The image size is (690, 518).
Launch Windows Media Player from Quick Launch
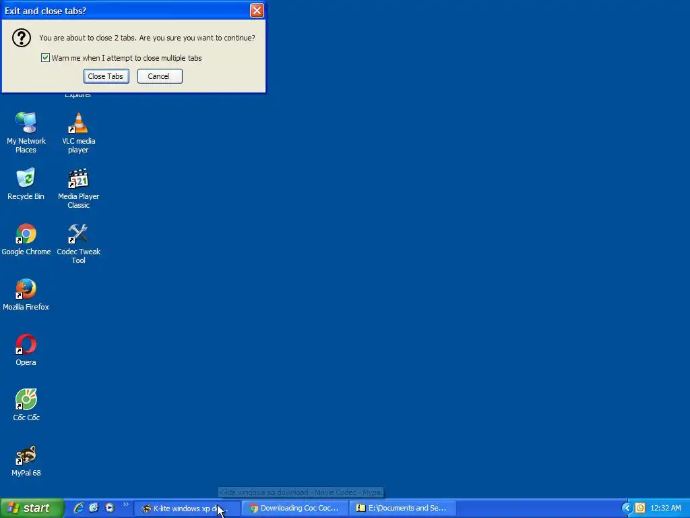110,508
